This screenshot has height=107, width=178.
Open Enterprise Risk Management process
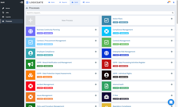click(124, 52)
